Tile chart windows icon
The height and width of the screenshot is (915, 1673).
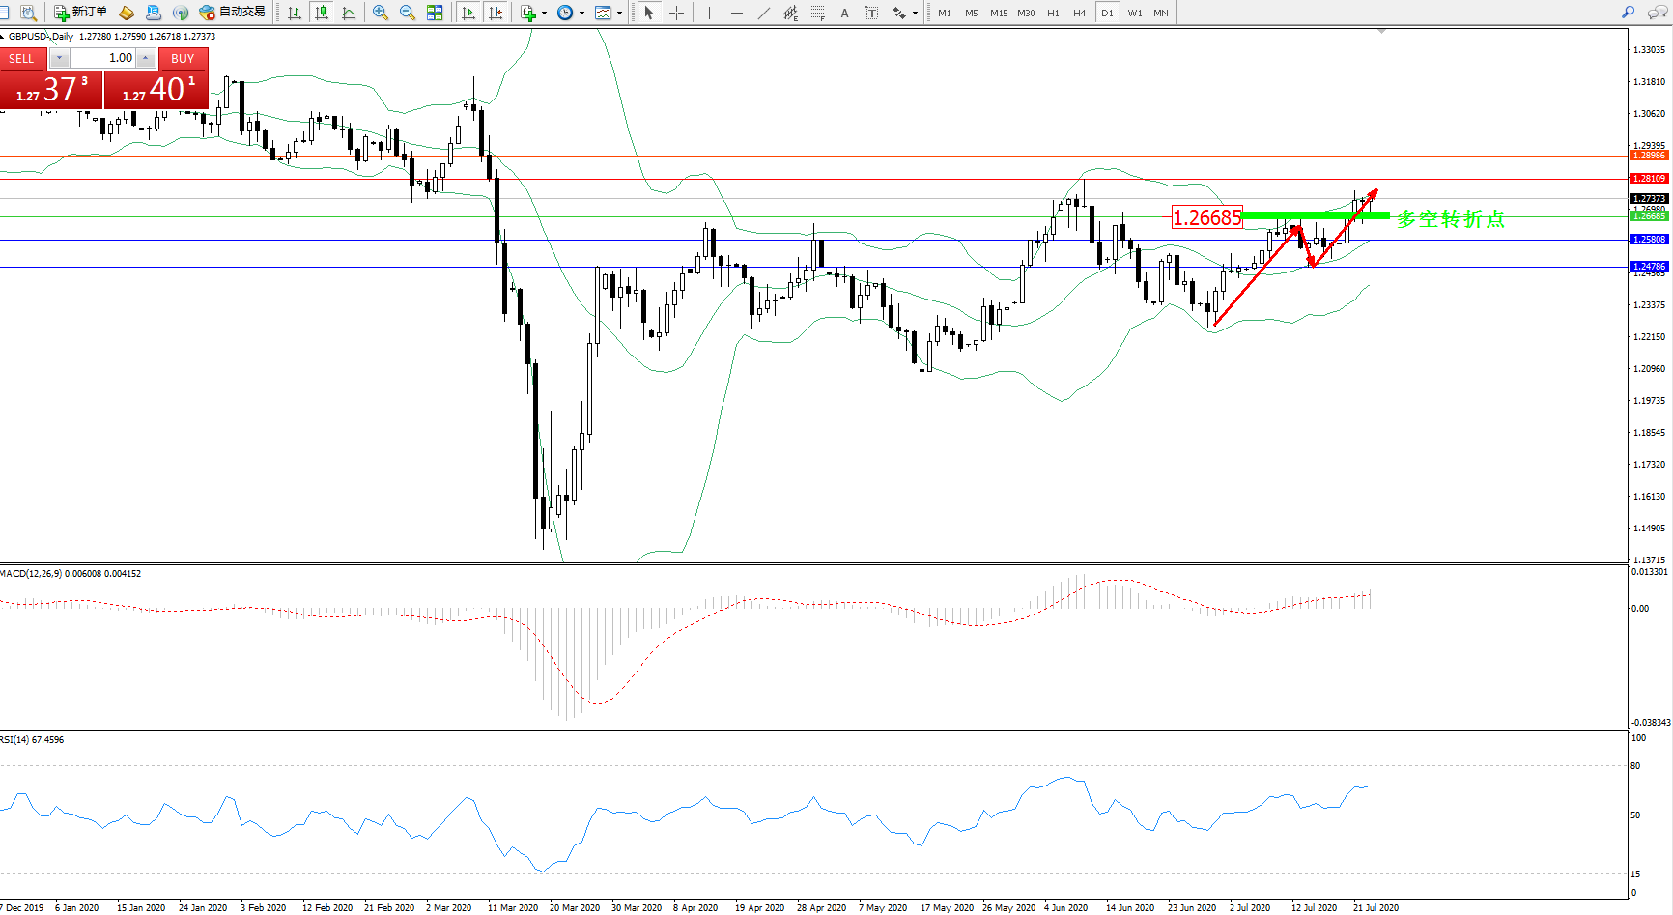[x=435, y=13]
